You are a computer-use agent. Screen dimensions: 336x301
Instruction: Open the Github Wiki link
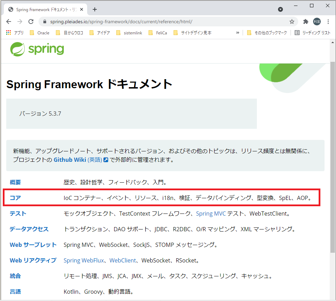[x=70, y=160]
